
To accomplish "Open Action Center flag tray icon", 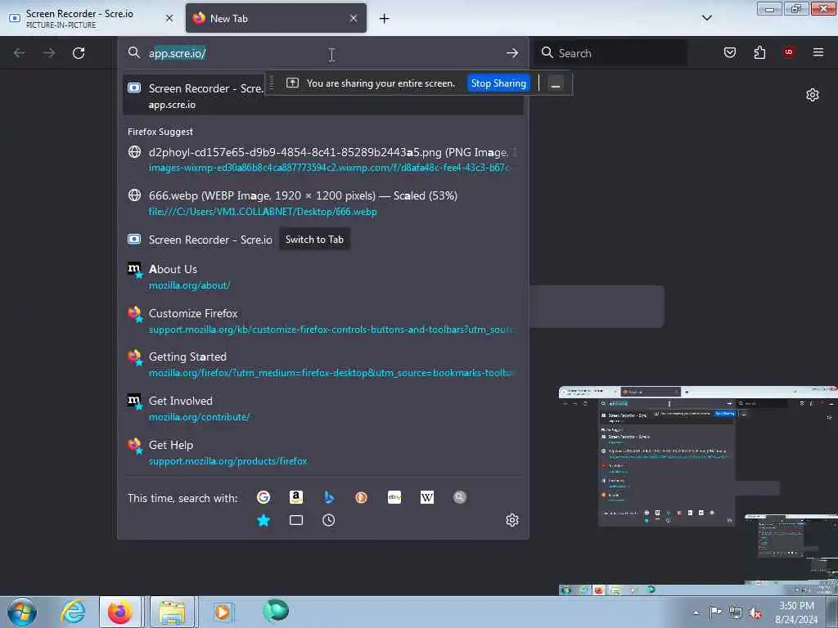I will click(x=714, y=612).
